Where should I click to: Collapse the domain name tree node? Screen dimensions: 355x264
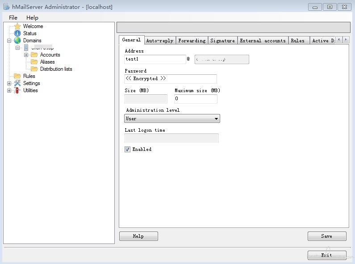18,48
